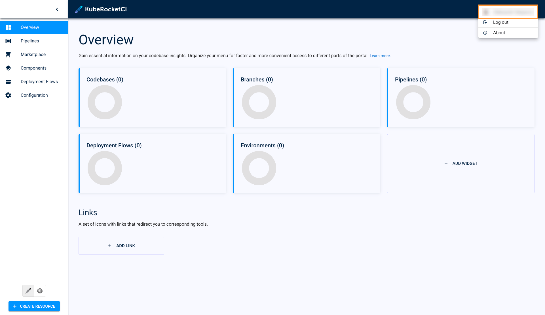Click the ADD LINK button
Viewport: 545px width, 315px height.
coord(121,246)
